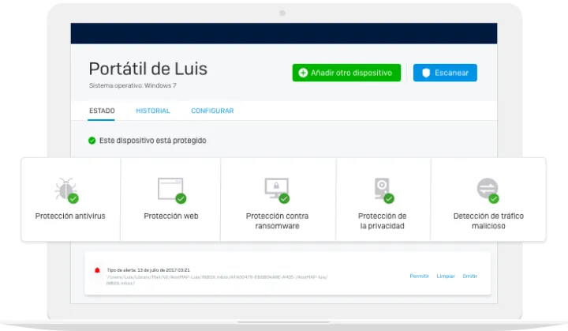568x331 pixels.
Task: Select the web protection browser window icon
Action: (170, 189)
